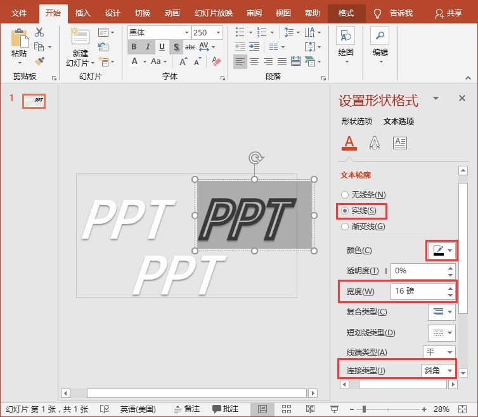This screenshot has width=478, height=417.
Task: Distribute text evenly across width
Action: 295,61
